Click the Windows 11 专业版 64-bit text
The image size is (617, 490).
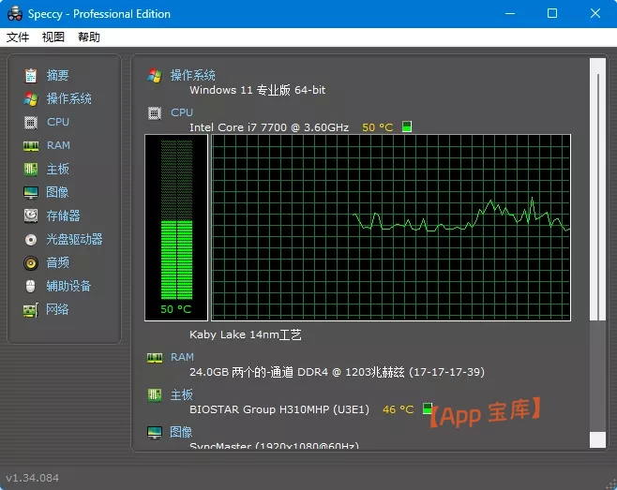[x=257, y=90]
